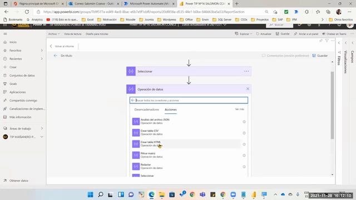Open the Seleccionar step options ellipsis
The image size is (356, 200).
(x=246, y=71)
